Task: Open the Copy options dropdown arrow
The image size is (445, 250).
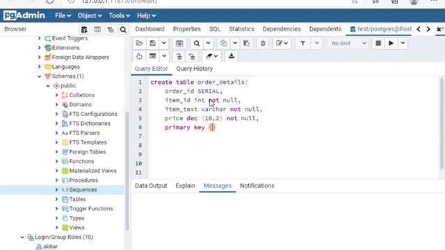Action: coord(235,43)
